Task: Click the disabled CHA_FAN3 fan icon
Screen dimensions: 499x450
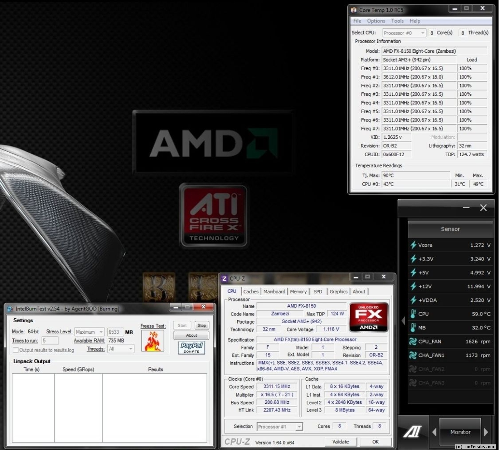Action: (413, 383)
